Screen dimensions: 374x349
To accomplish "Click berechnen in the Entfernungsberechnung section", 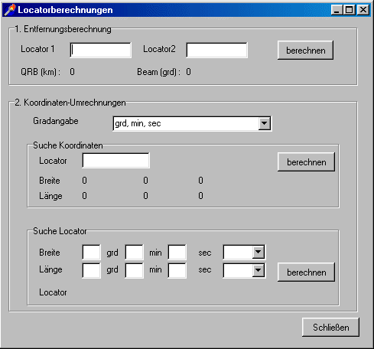I will click(305, 51).
